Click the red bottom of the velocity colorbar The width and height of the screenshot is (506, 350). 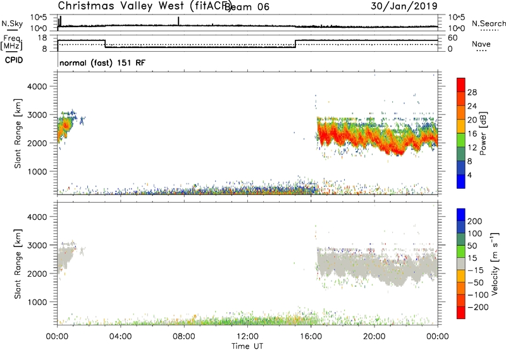[461, 313]
